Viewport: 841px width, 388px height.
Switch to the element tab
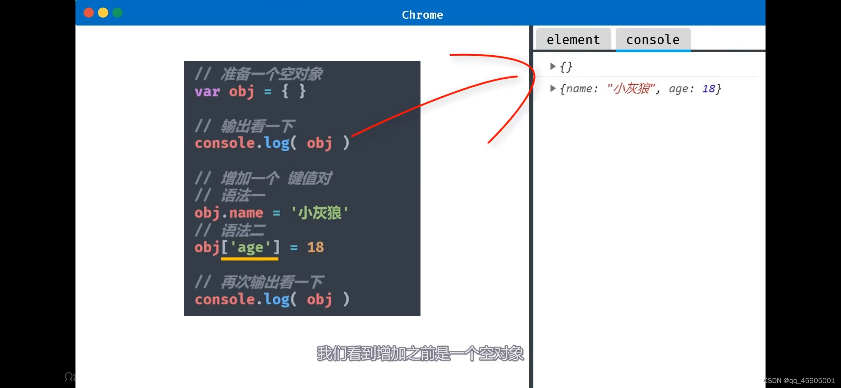pyautogui.click(x=573, y=40)
